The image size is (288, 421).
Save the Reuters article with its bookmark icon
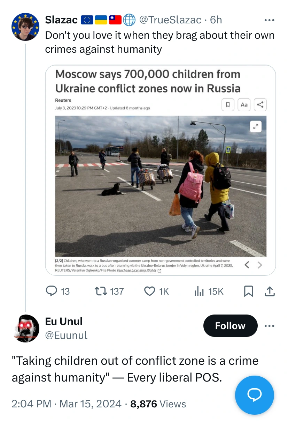(x=228, y=104)
